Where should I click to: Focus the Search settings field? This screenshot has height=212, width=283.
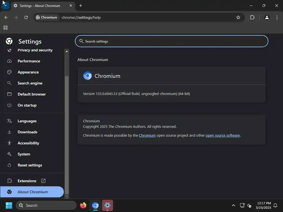click(x=171, y=41)
